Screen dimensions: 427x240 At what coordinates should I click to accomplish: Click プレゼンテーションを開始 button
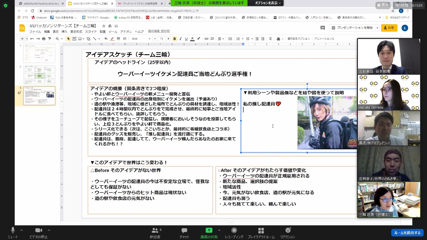[x=352, y=28]
